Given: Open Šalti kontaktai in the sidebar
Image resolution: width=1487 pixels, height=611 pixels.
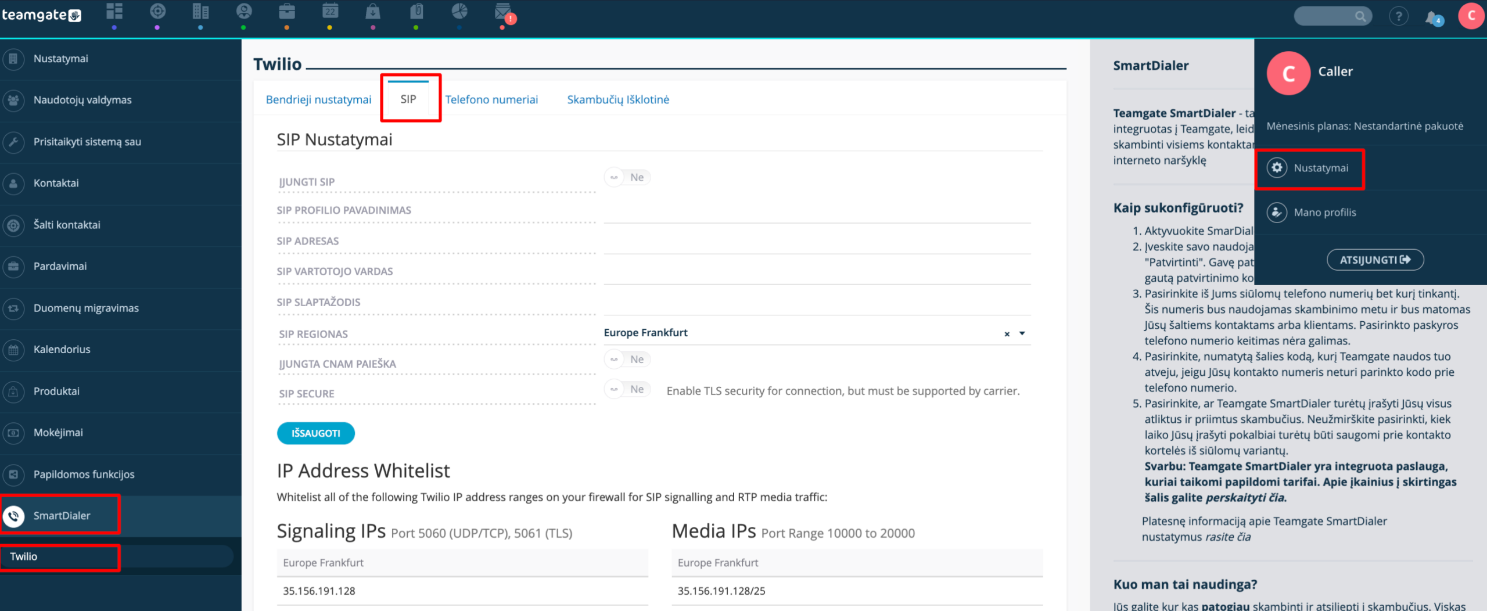Looking at the screenshot, I should pyautogui.click(x=121, y=225).
